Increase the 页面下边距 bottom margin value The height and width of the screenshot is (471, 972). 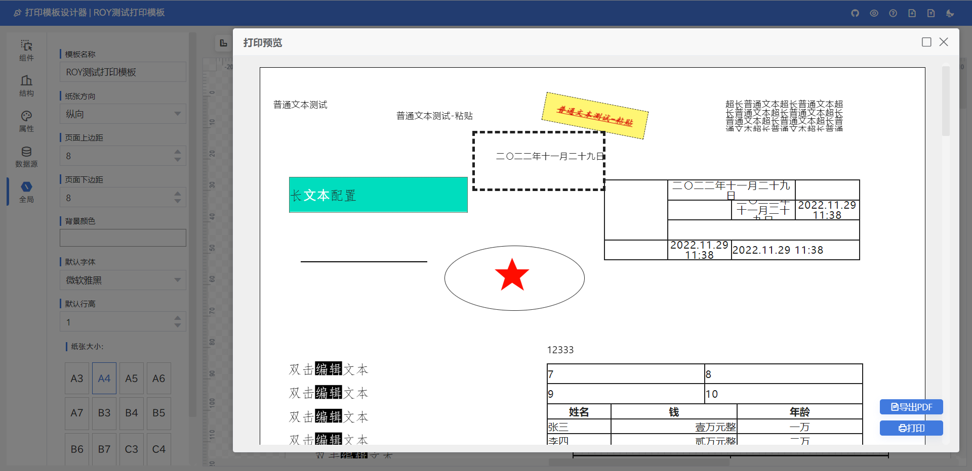[177, 194]
